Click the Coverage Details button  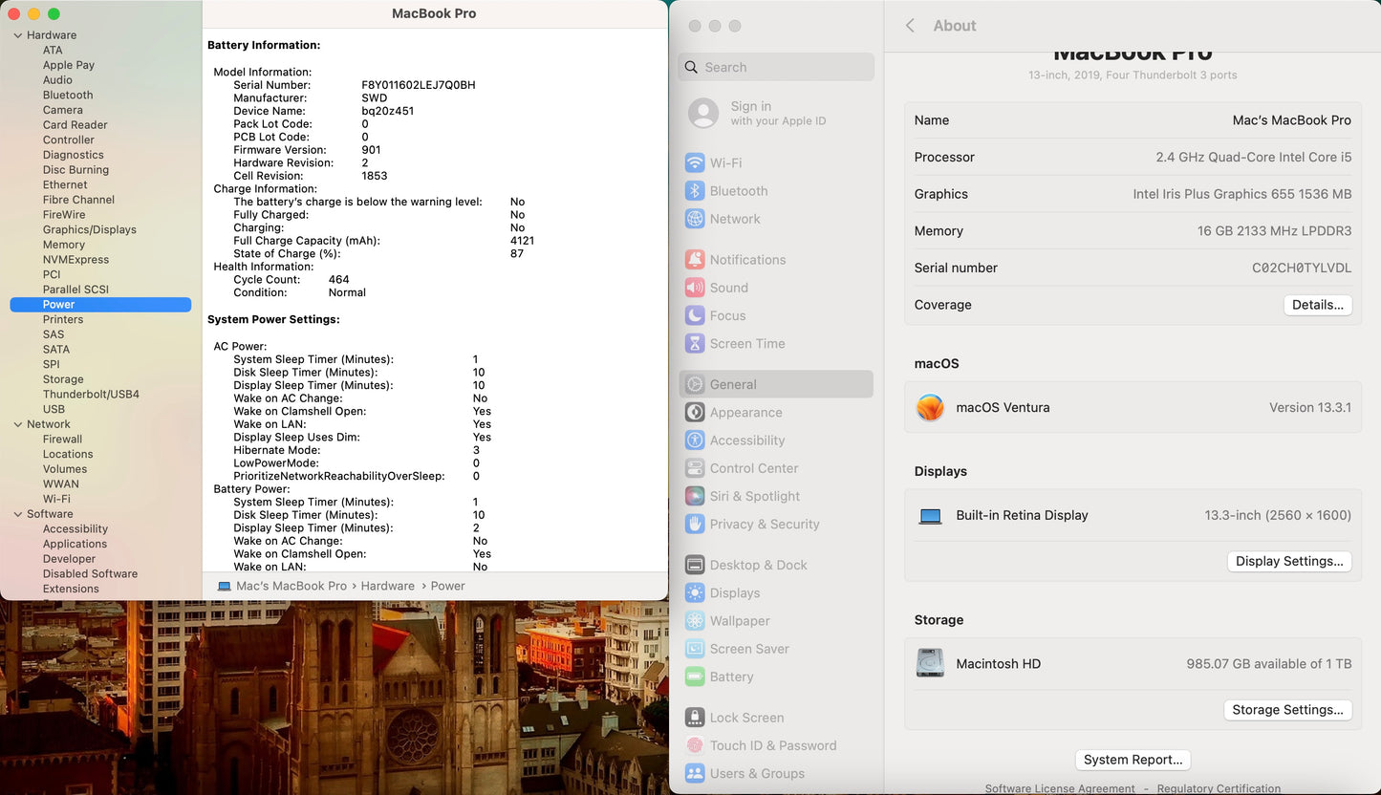click(1317, 305)
